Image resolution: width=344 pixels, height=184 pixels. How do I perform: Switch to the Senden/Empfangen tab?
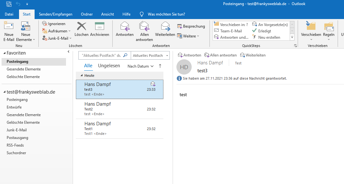[x=56, y=14]
